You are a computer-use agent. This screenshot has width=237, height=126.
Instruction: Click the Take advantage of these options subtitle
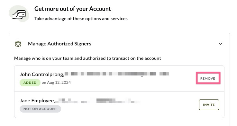pyautogui.click(x=81, y=19)
